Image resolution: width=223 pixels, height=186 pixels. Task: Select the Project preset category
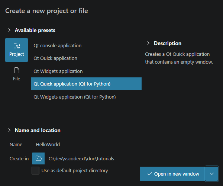point(16,50)
